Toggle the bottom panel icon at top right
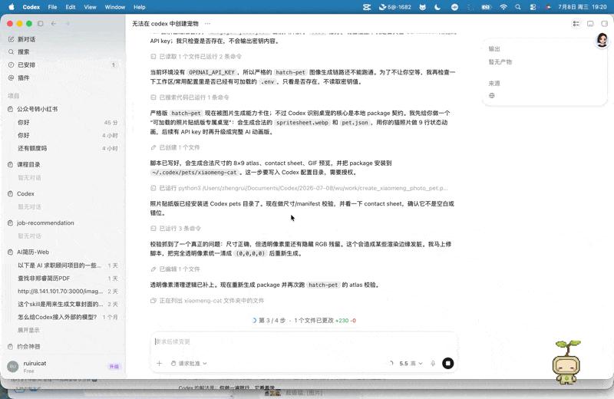This screenshot has height=399, width=614. [x=590, y=24]
